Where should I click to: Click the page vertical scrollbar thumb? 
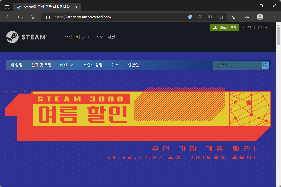click(x=278, y=36)
